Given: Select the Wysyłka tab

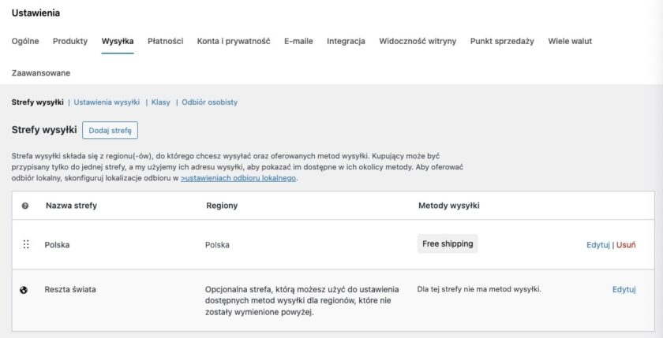Looking at the screenshot, I should pos(118,41).
